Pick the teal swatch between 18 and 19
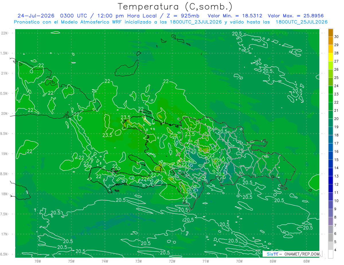 click(331, 131)
